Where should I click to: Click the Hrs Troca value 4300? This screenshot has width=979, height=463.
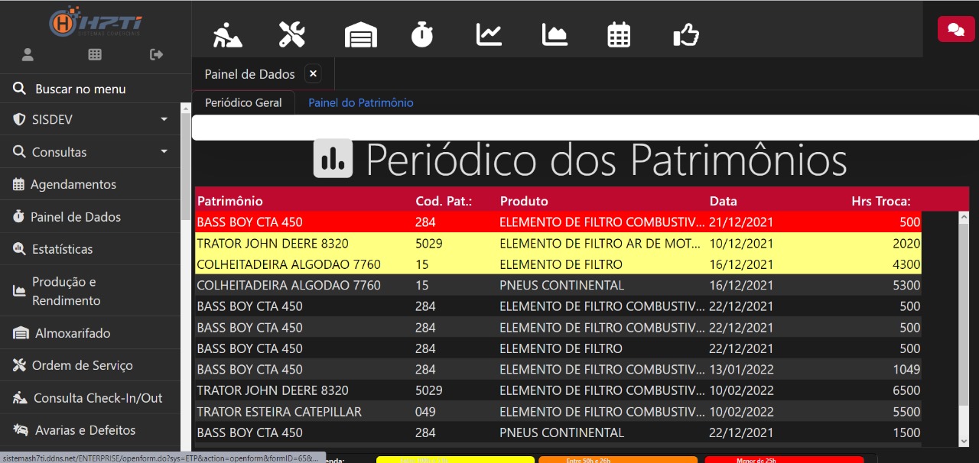(906, 264)
